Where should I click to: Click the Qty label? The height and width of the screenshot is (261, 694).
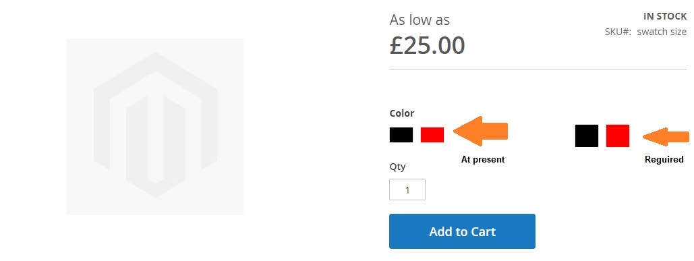pyautogui.click(x=397, y=167)
